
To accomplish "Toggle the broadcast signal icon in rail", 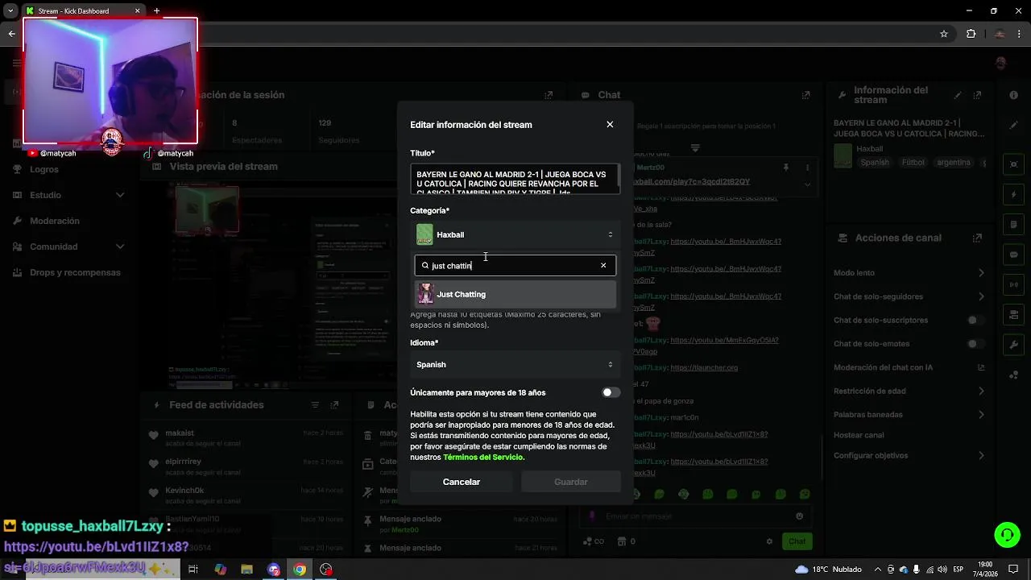I will [1013, 284].
